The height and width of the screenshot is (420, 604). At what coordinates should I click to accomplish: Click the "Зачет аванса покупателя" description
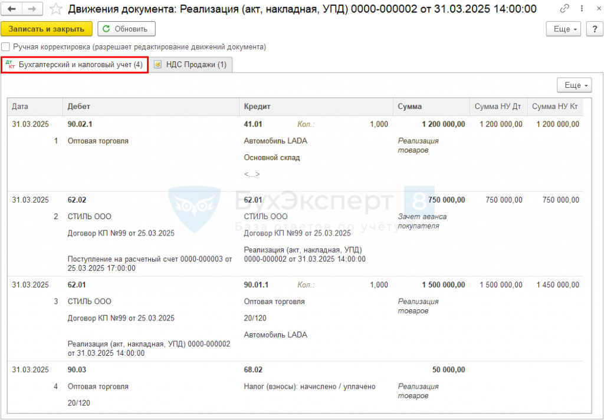pyautogui.click(x=422, y=221)
